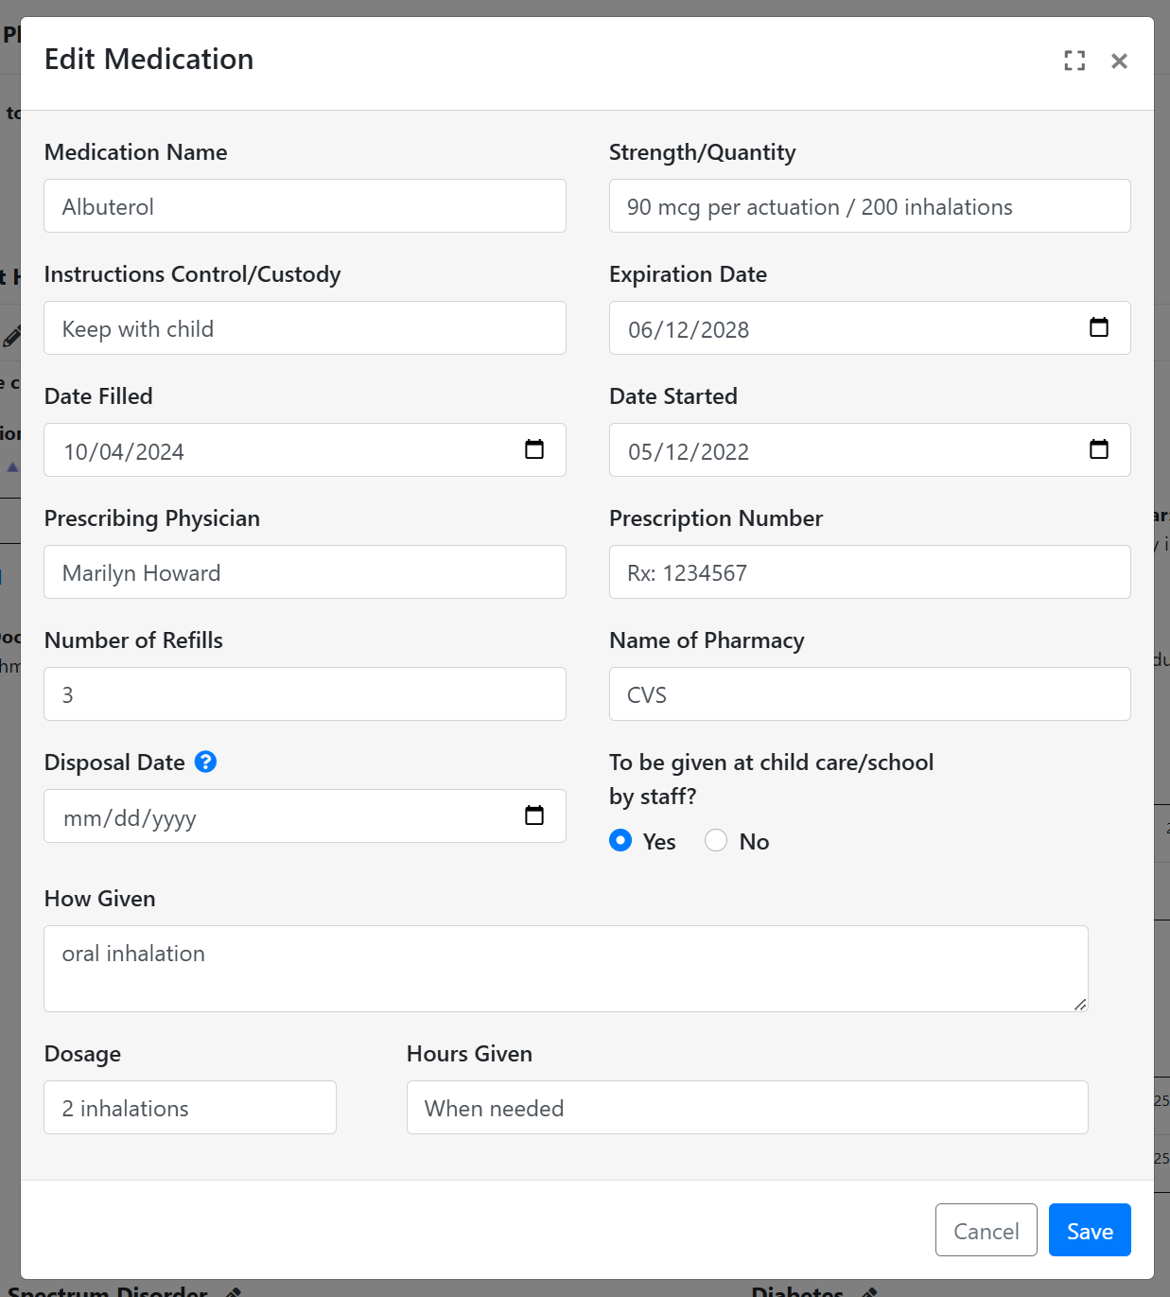The width and height of the screenshot is (1170, 1297).
Task: Edit the Name of Pharmacy field
Action: (x=869, y=694)
